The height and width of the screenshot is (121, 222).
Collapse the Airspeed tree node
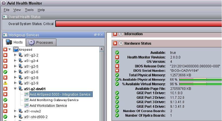tap(10, 50)
